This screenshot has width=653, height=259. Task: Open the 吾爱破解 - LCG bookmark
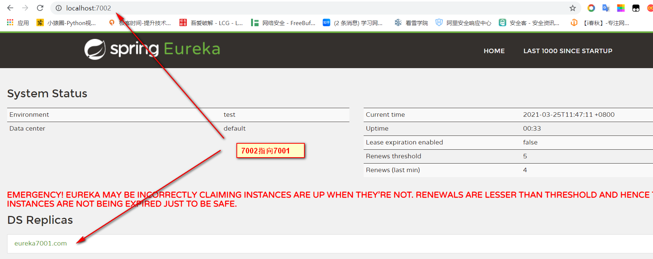click(x=211, y=23)
